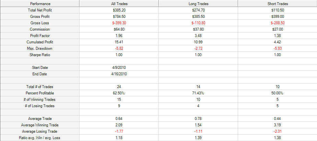Select the Commission value $64.80
This screenshot has width=317, height=141.
tap(119, 29)
